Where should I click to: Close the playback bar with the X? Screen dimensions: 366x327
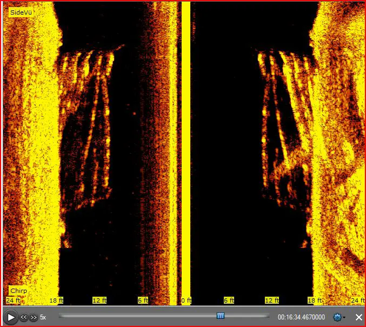tap(358, 317)
